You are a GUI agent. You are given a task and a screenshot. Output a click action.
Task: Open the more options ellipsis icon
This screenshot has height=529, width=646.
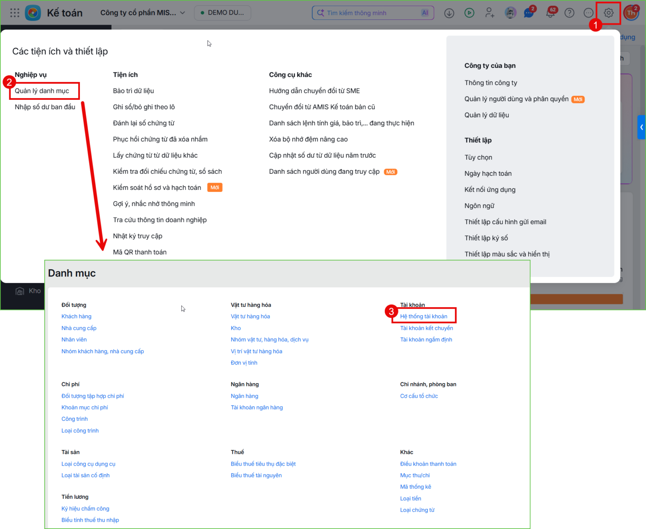589,13
